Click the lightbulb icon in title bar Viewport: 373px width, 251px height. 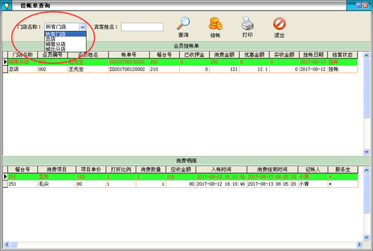click(7, 5)
